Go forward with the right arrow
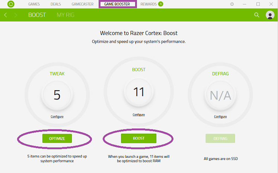This screenshot has width=278, height=173. [x=16, y=15]
